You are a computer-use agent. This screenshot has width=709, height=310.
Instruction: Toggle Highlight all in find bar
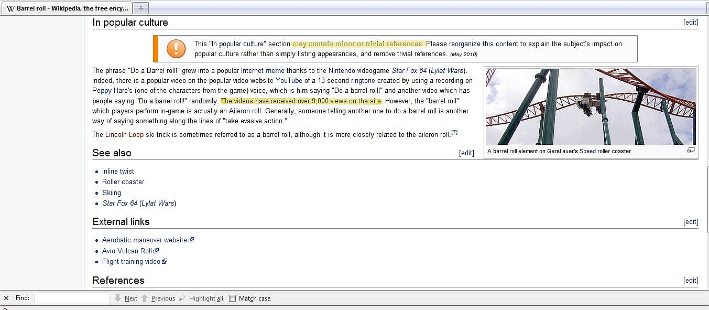[201, 298]
